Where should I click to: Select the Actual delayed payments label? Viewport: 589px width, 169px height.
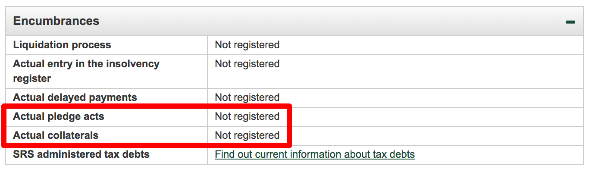point(75,97)
